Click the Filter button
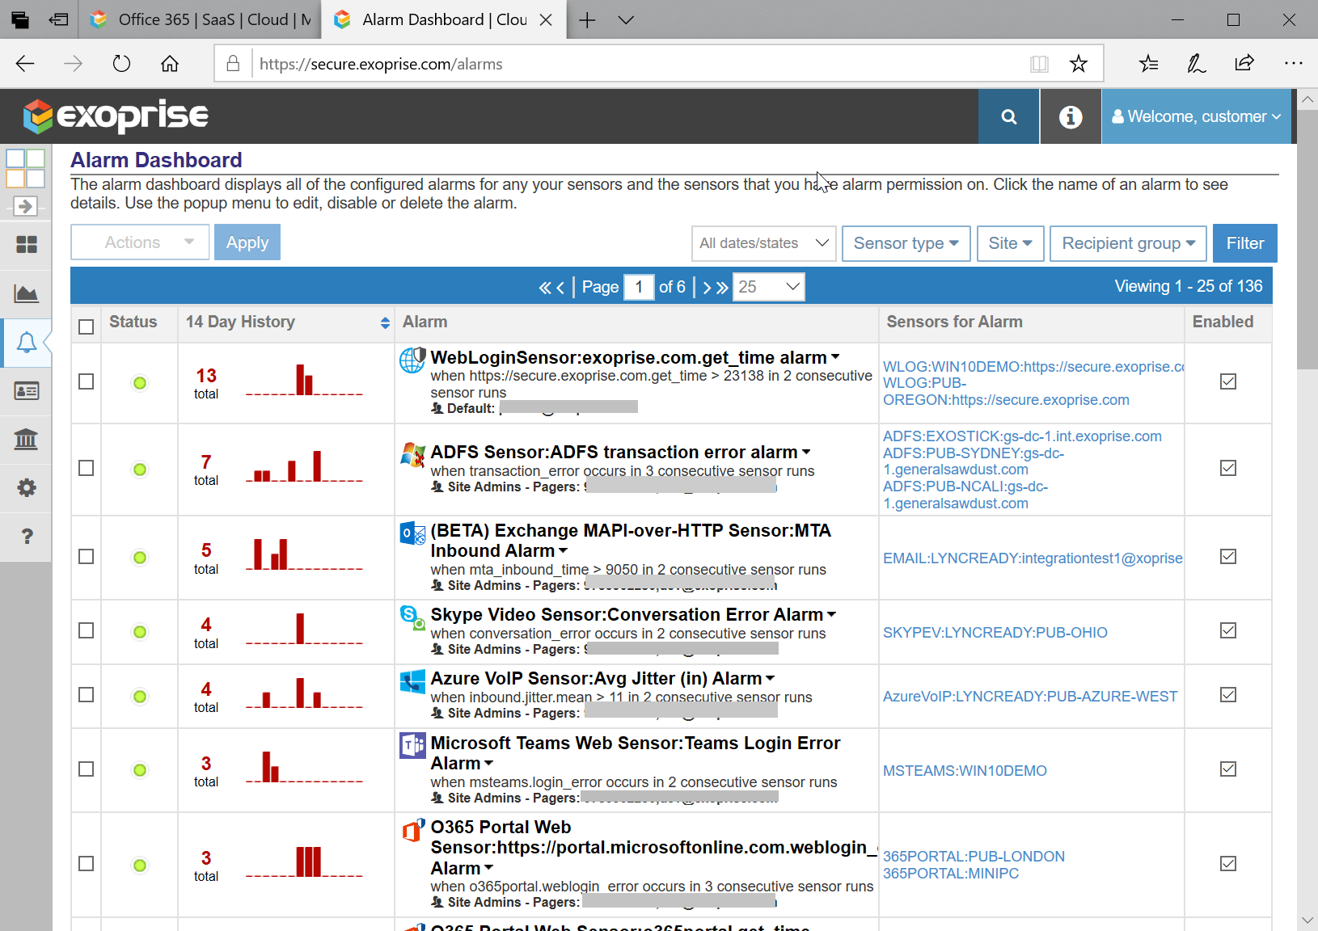The width and height of the screenshot is (1318, 931). point(1245,243)
